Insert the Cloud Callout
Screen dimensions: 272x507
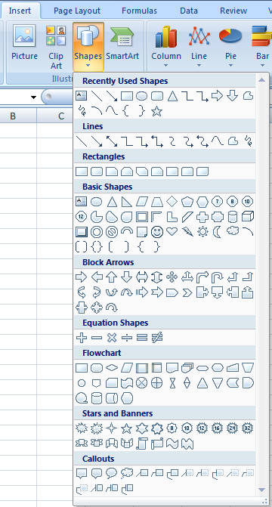tap(127, 474)
